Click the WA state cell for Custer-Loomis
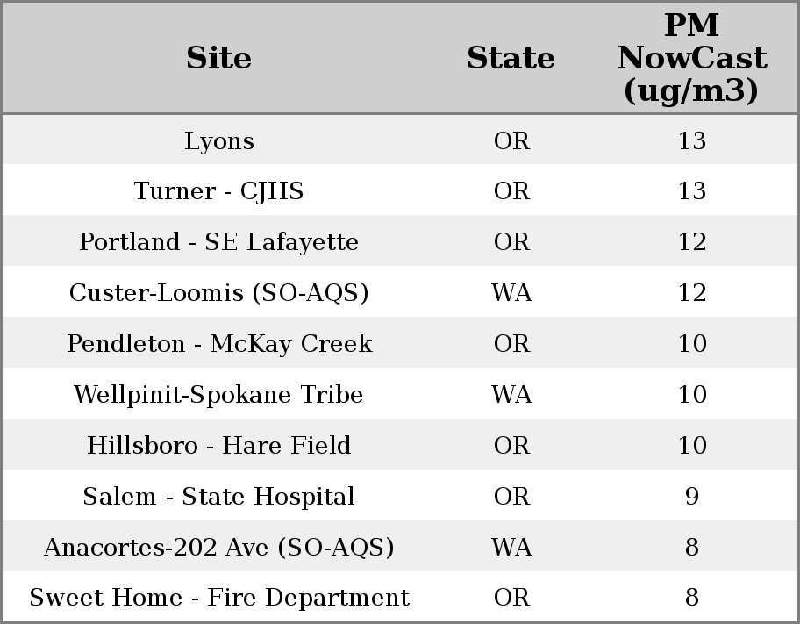This screenshot has height=624, width=800. click(511, 293)
